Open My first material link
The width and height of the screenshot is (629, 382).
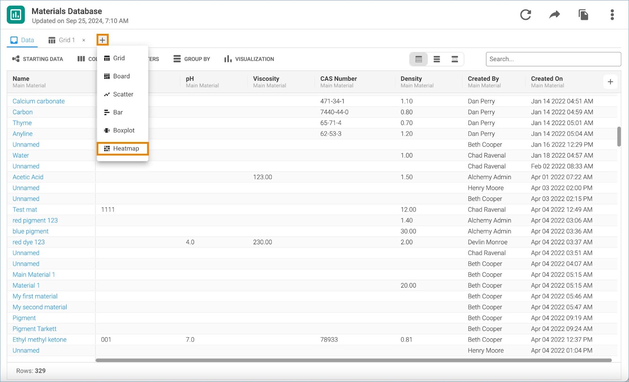click(35, 296)
